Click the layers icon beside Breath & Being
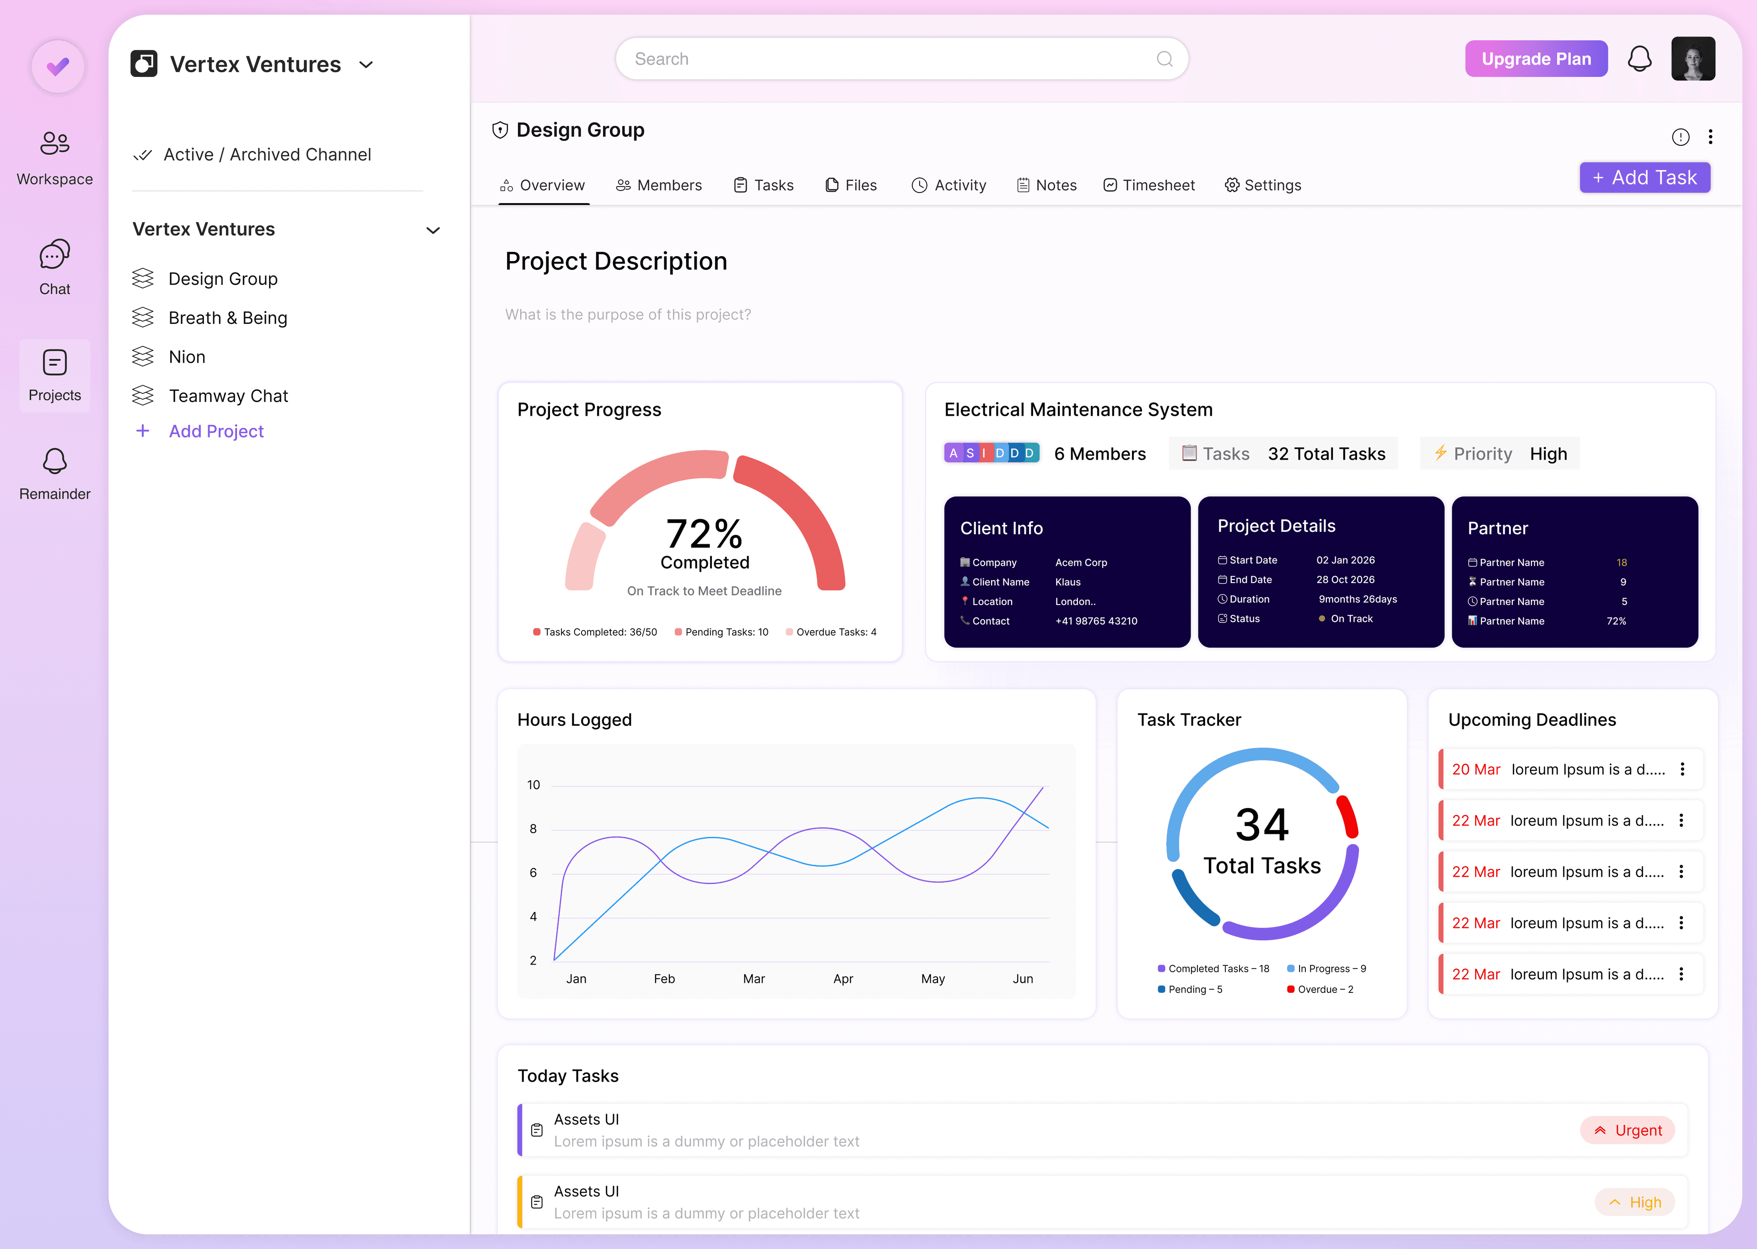The height and width of the screenshot is (1249, 1757). coord(142,317)
